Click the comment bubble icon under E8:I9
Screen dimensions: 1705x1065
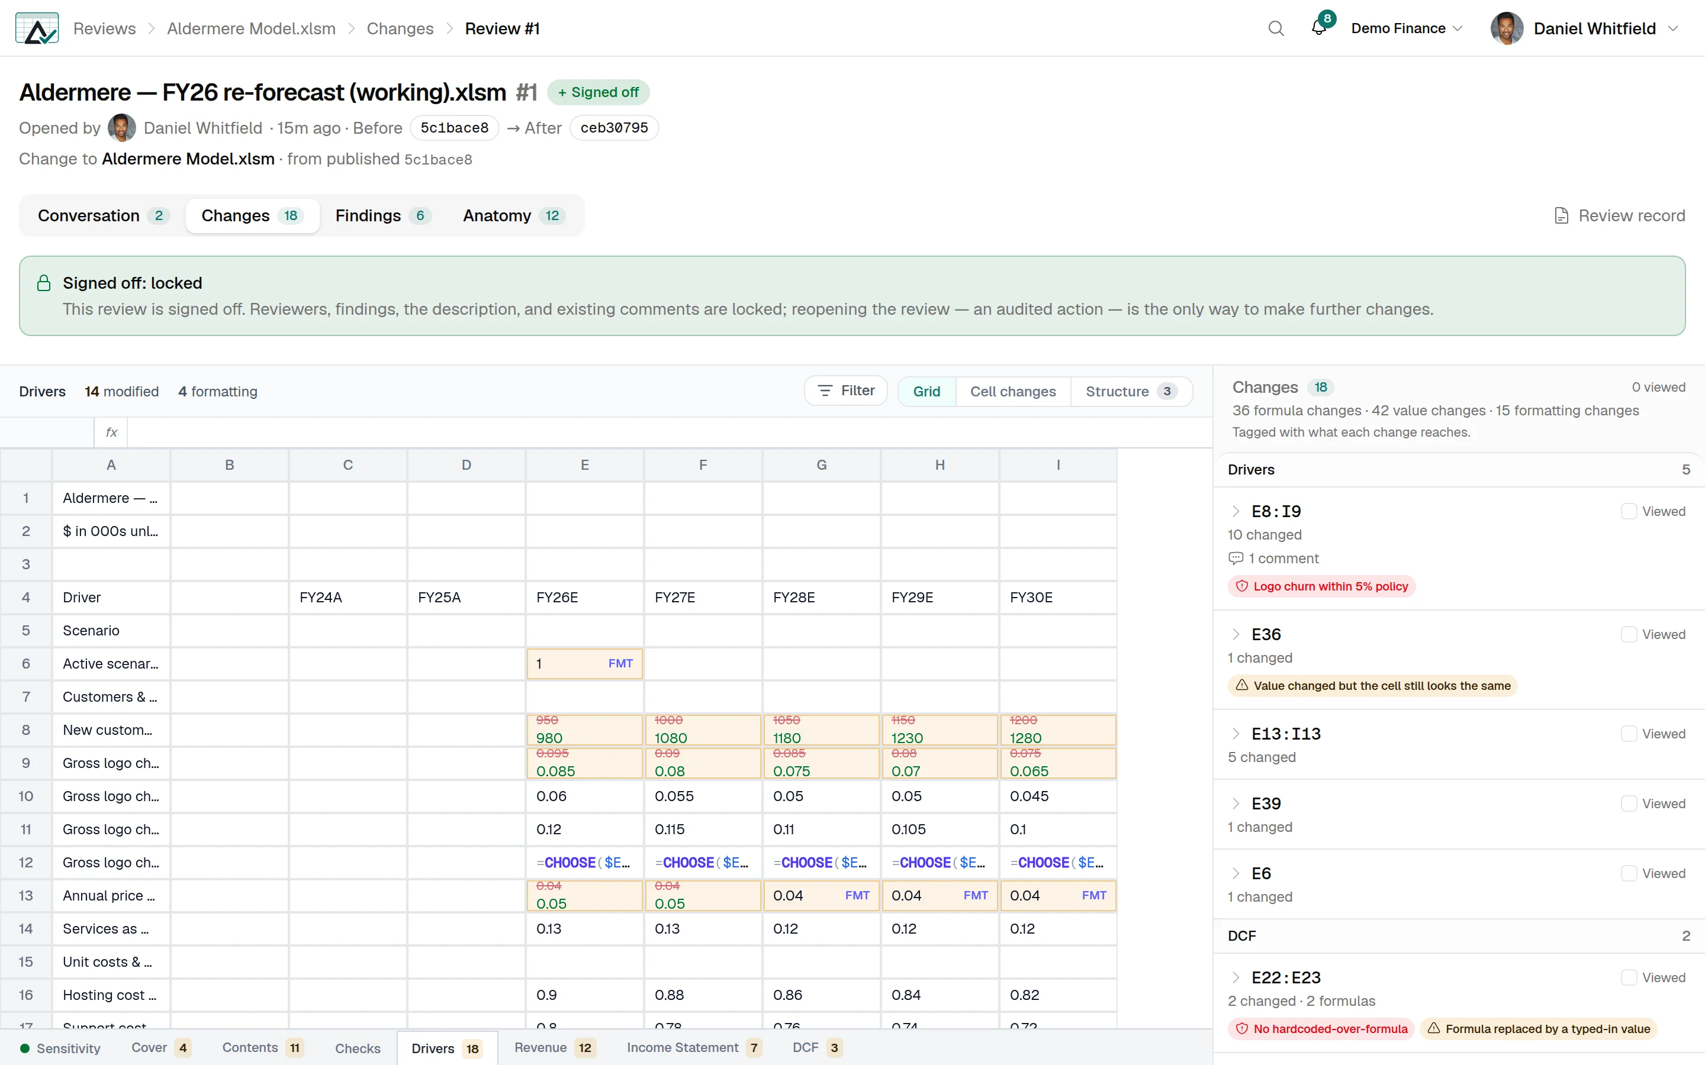click(1235, 559)
